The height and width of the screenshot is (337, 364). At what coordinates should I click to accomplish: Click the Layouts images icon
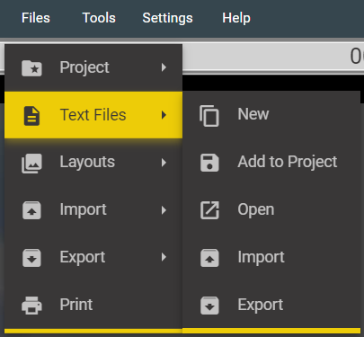click(x=31, y=164)
